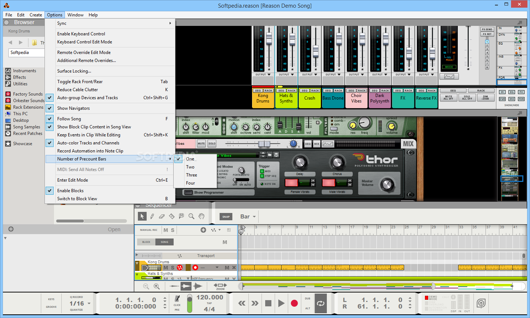Toggle Follow Song option
Image resolution: width=530 pixels, height=318 pixels.
(x=111, y=119)
